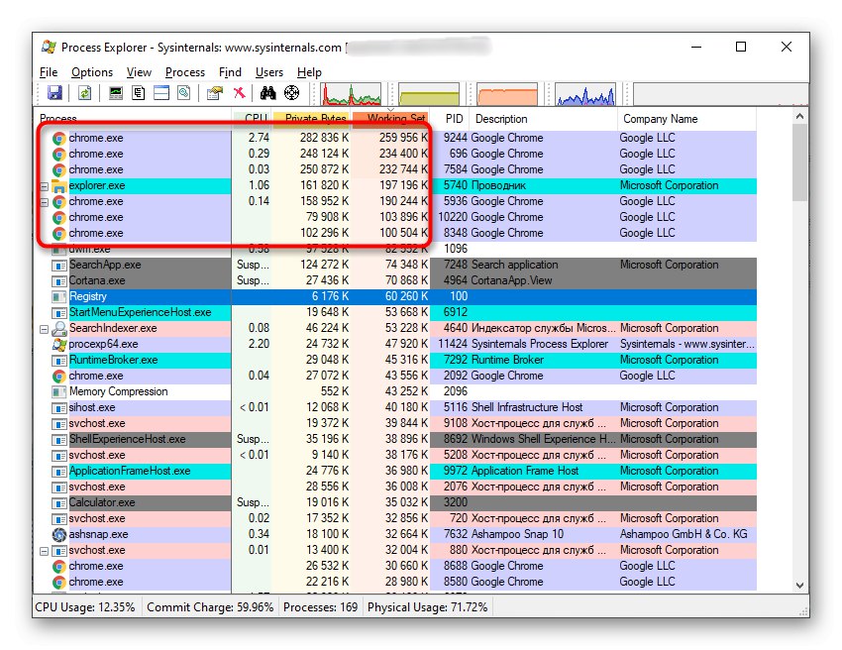Open the Process menu

(184, 72)
